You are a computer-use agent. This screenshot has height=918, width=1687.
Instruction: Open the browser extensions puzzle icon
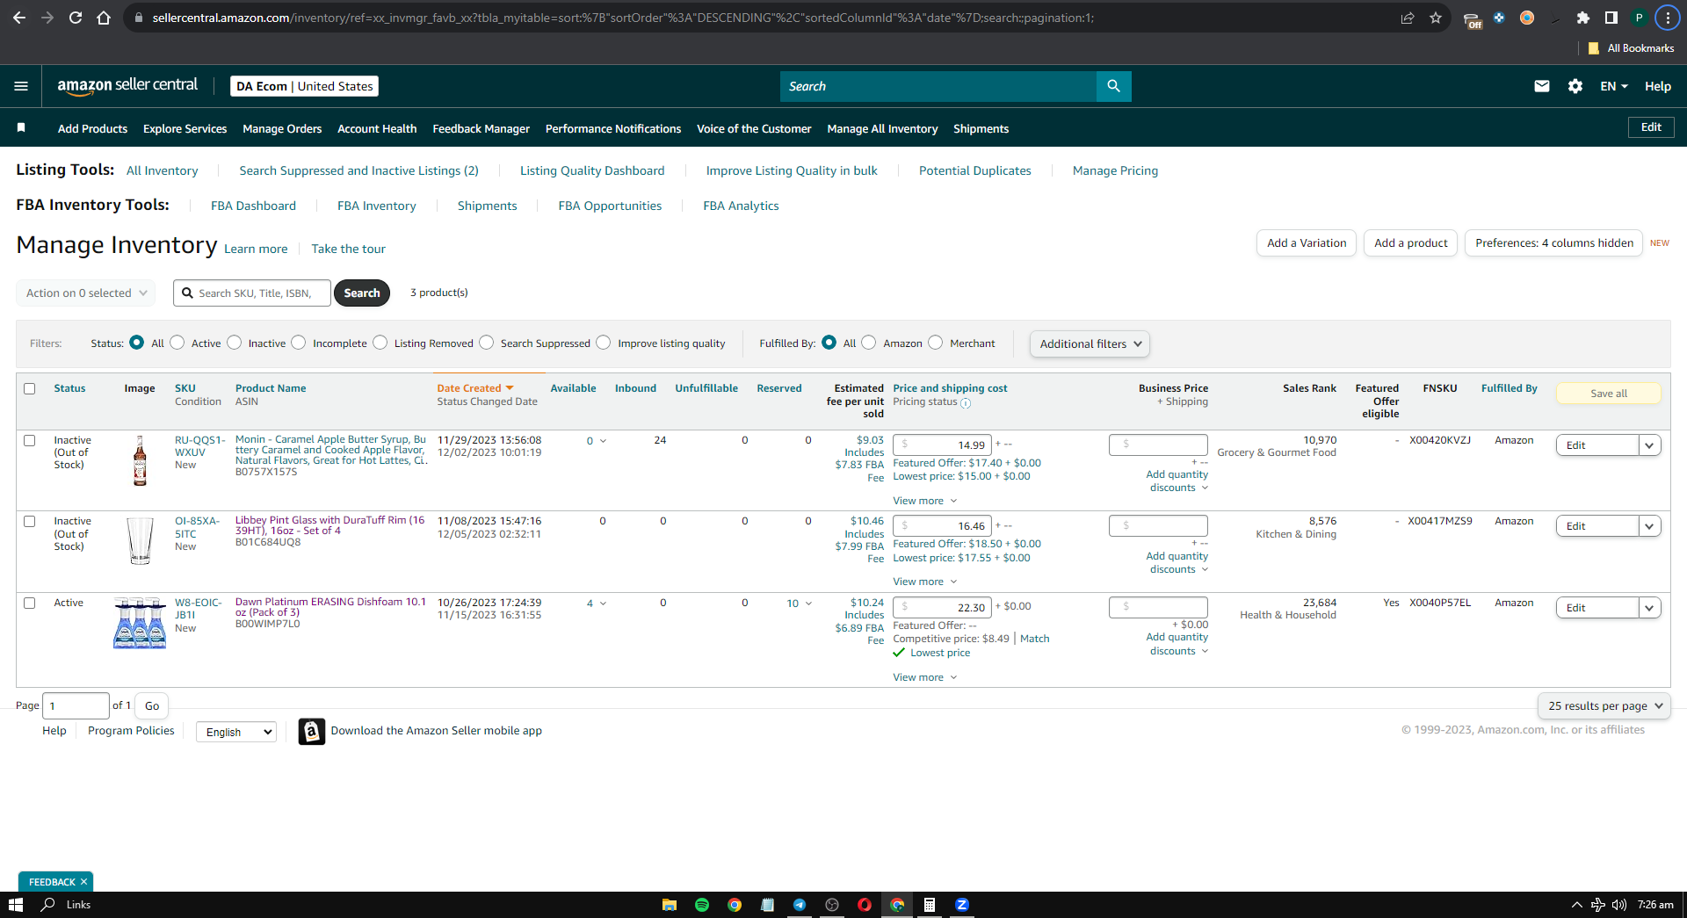pyautogui.click(x=1583, y=18)
